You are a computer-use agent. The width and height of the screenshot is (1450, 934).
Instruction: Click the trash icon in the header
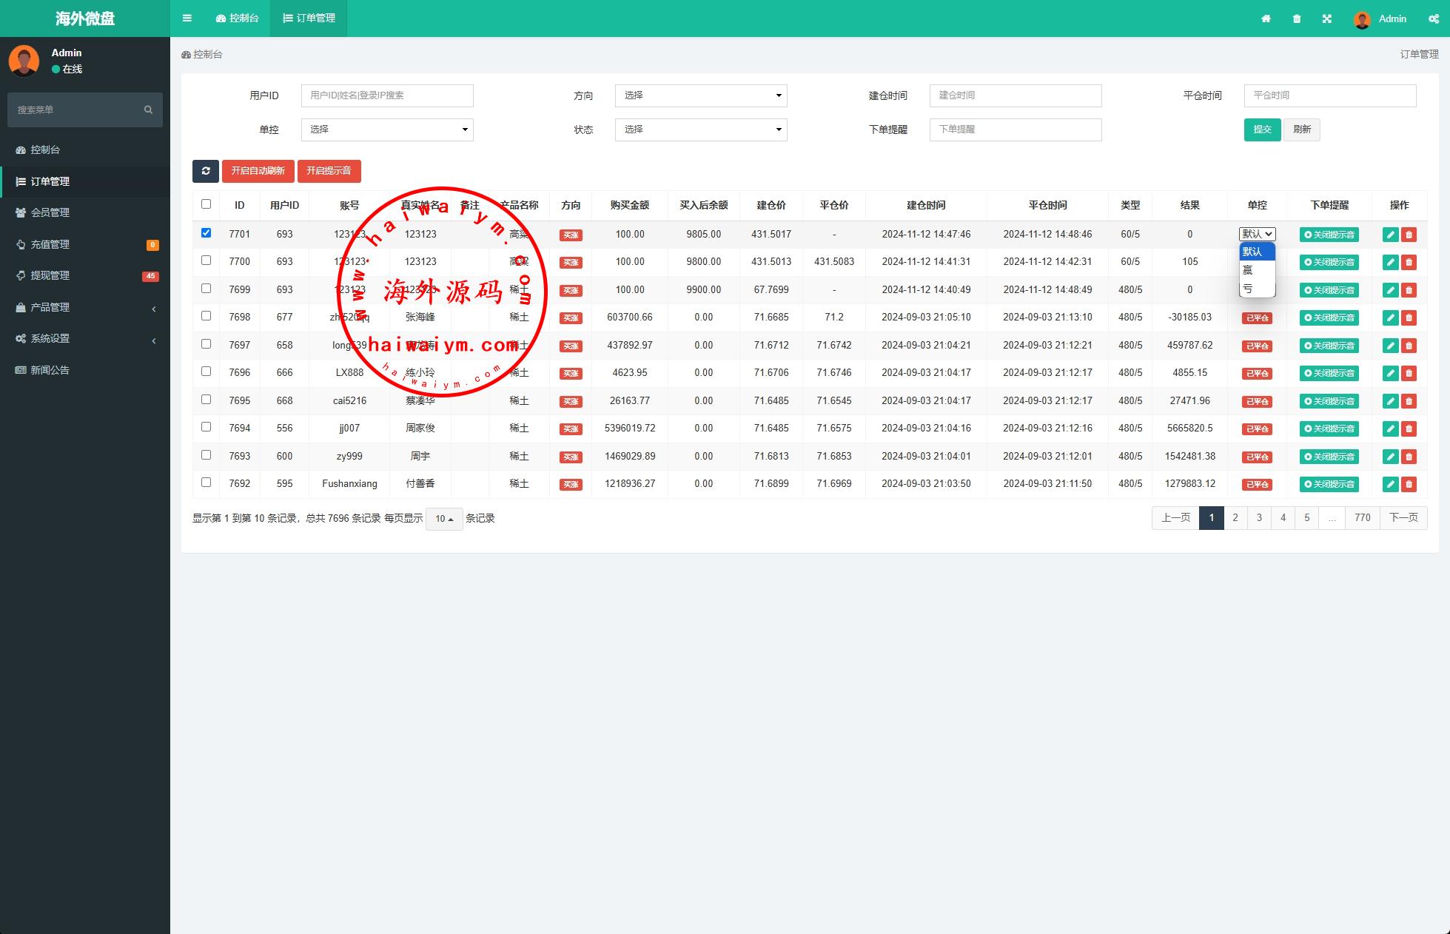[1297, 19]
